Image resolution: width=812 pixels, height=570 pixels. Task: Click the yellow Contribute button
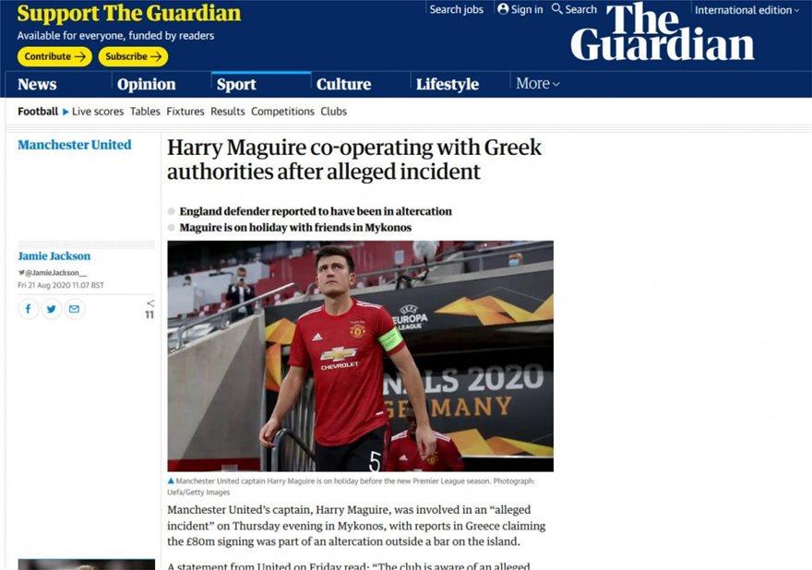tap(54, 56)
